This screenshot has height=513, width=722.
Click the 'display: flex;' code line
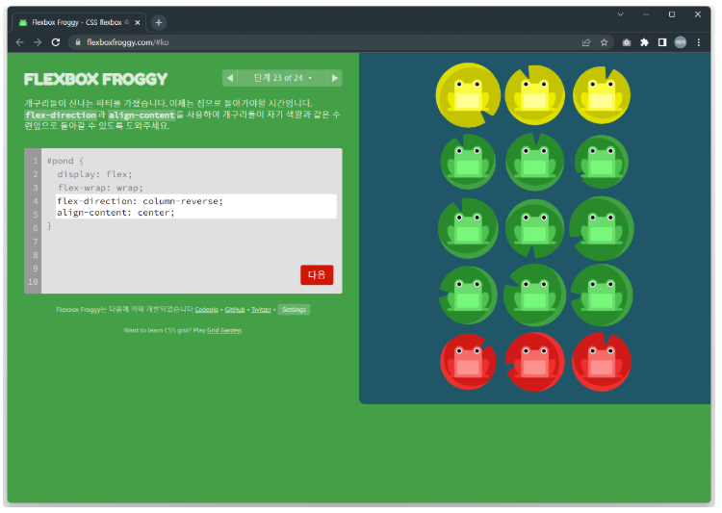click(95, 174)
